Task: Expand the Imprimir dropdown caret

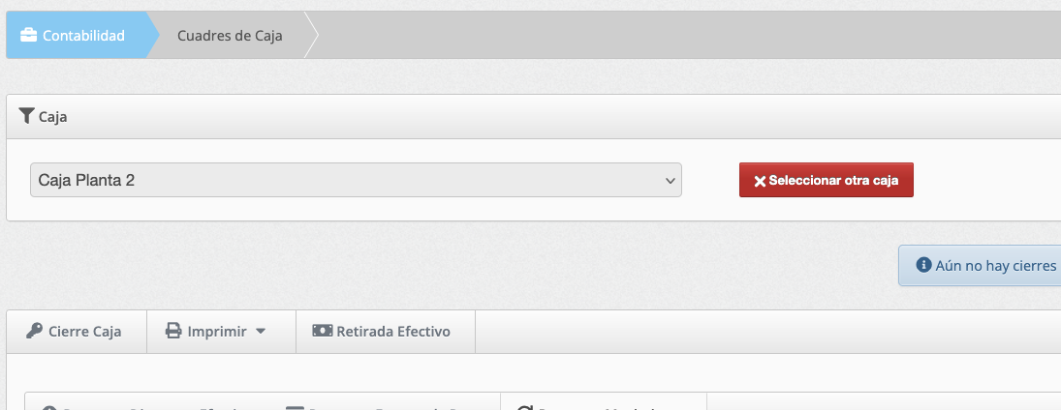Action: coord(261,332)
